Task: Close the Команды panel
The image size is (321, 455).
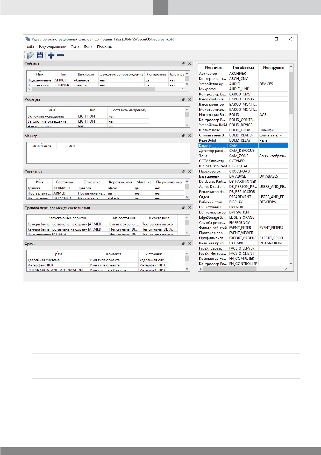Action: [190, 100]
